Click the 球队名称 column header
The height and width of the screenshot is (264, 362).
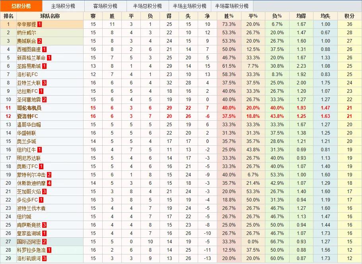(x=50, y=16)
